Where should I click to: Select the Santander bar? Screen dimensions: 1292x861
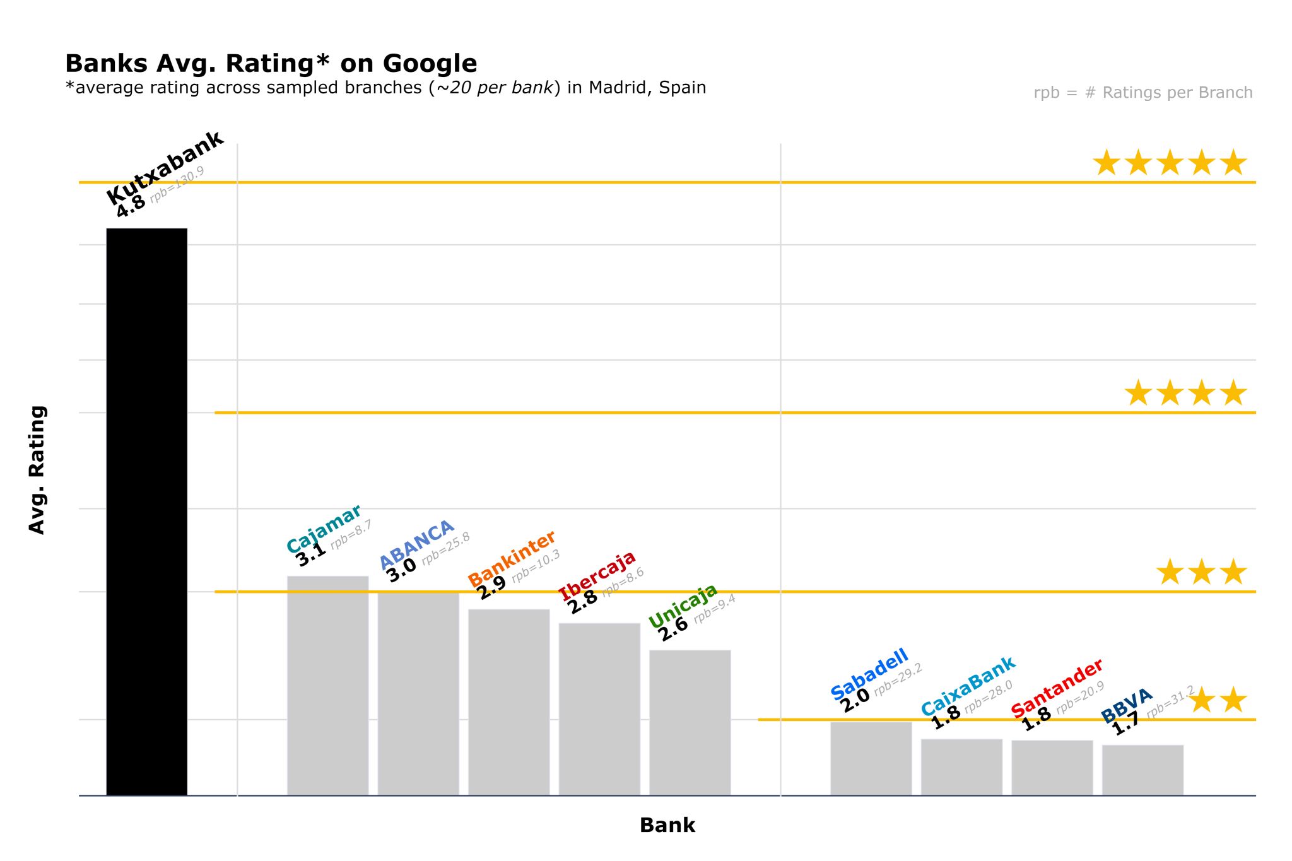[1052, 768]
